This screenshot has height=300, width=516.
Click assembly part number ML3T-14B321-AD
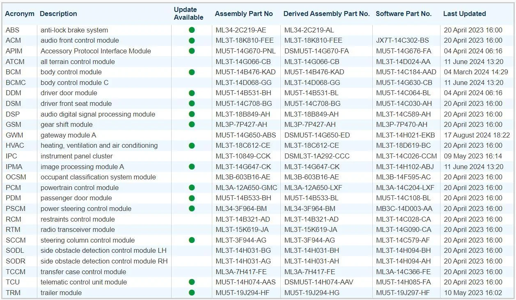click(243, 219)
